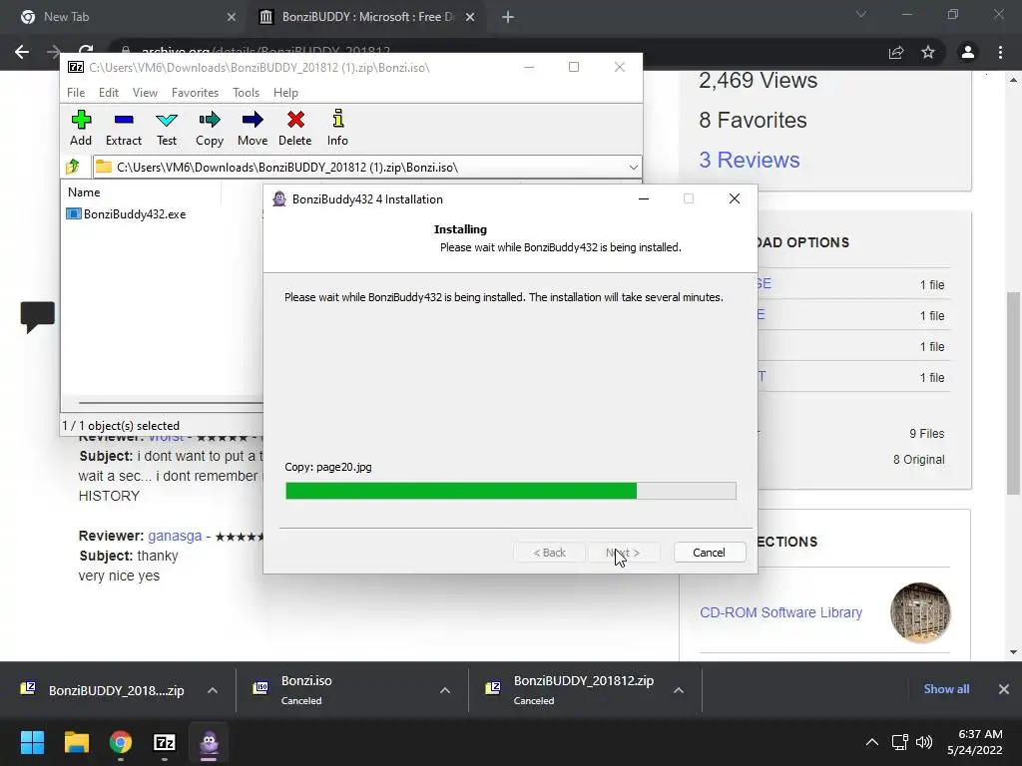Go up one folder in 7-Zip
Image resolution: width=1022 pixels, height=766 pixels.
click(x=73, y=167)
